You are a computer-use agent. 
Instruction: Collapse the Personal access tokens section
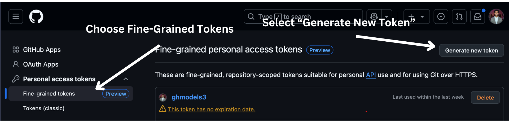point(126,79)
